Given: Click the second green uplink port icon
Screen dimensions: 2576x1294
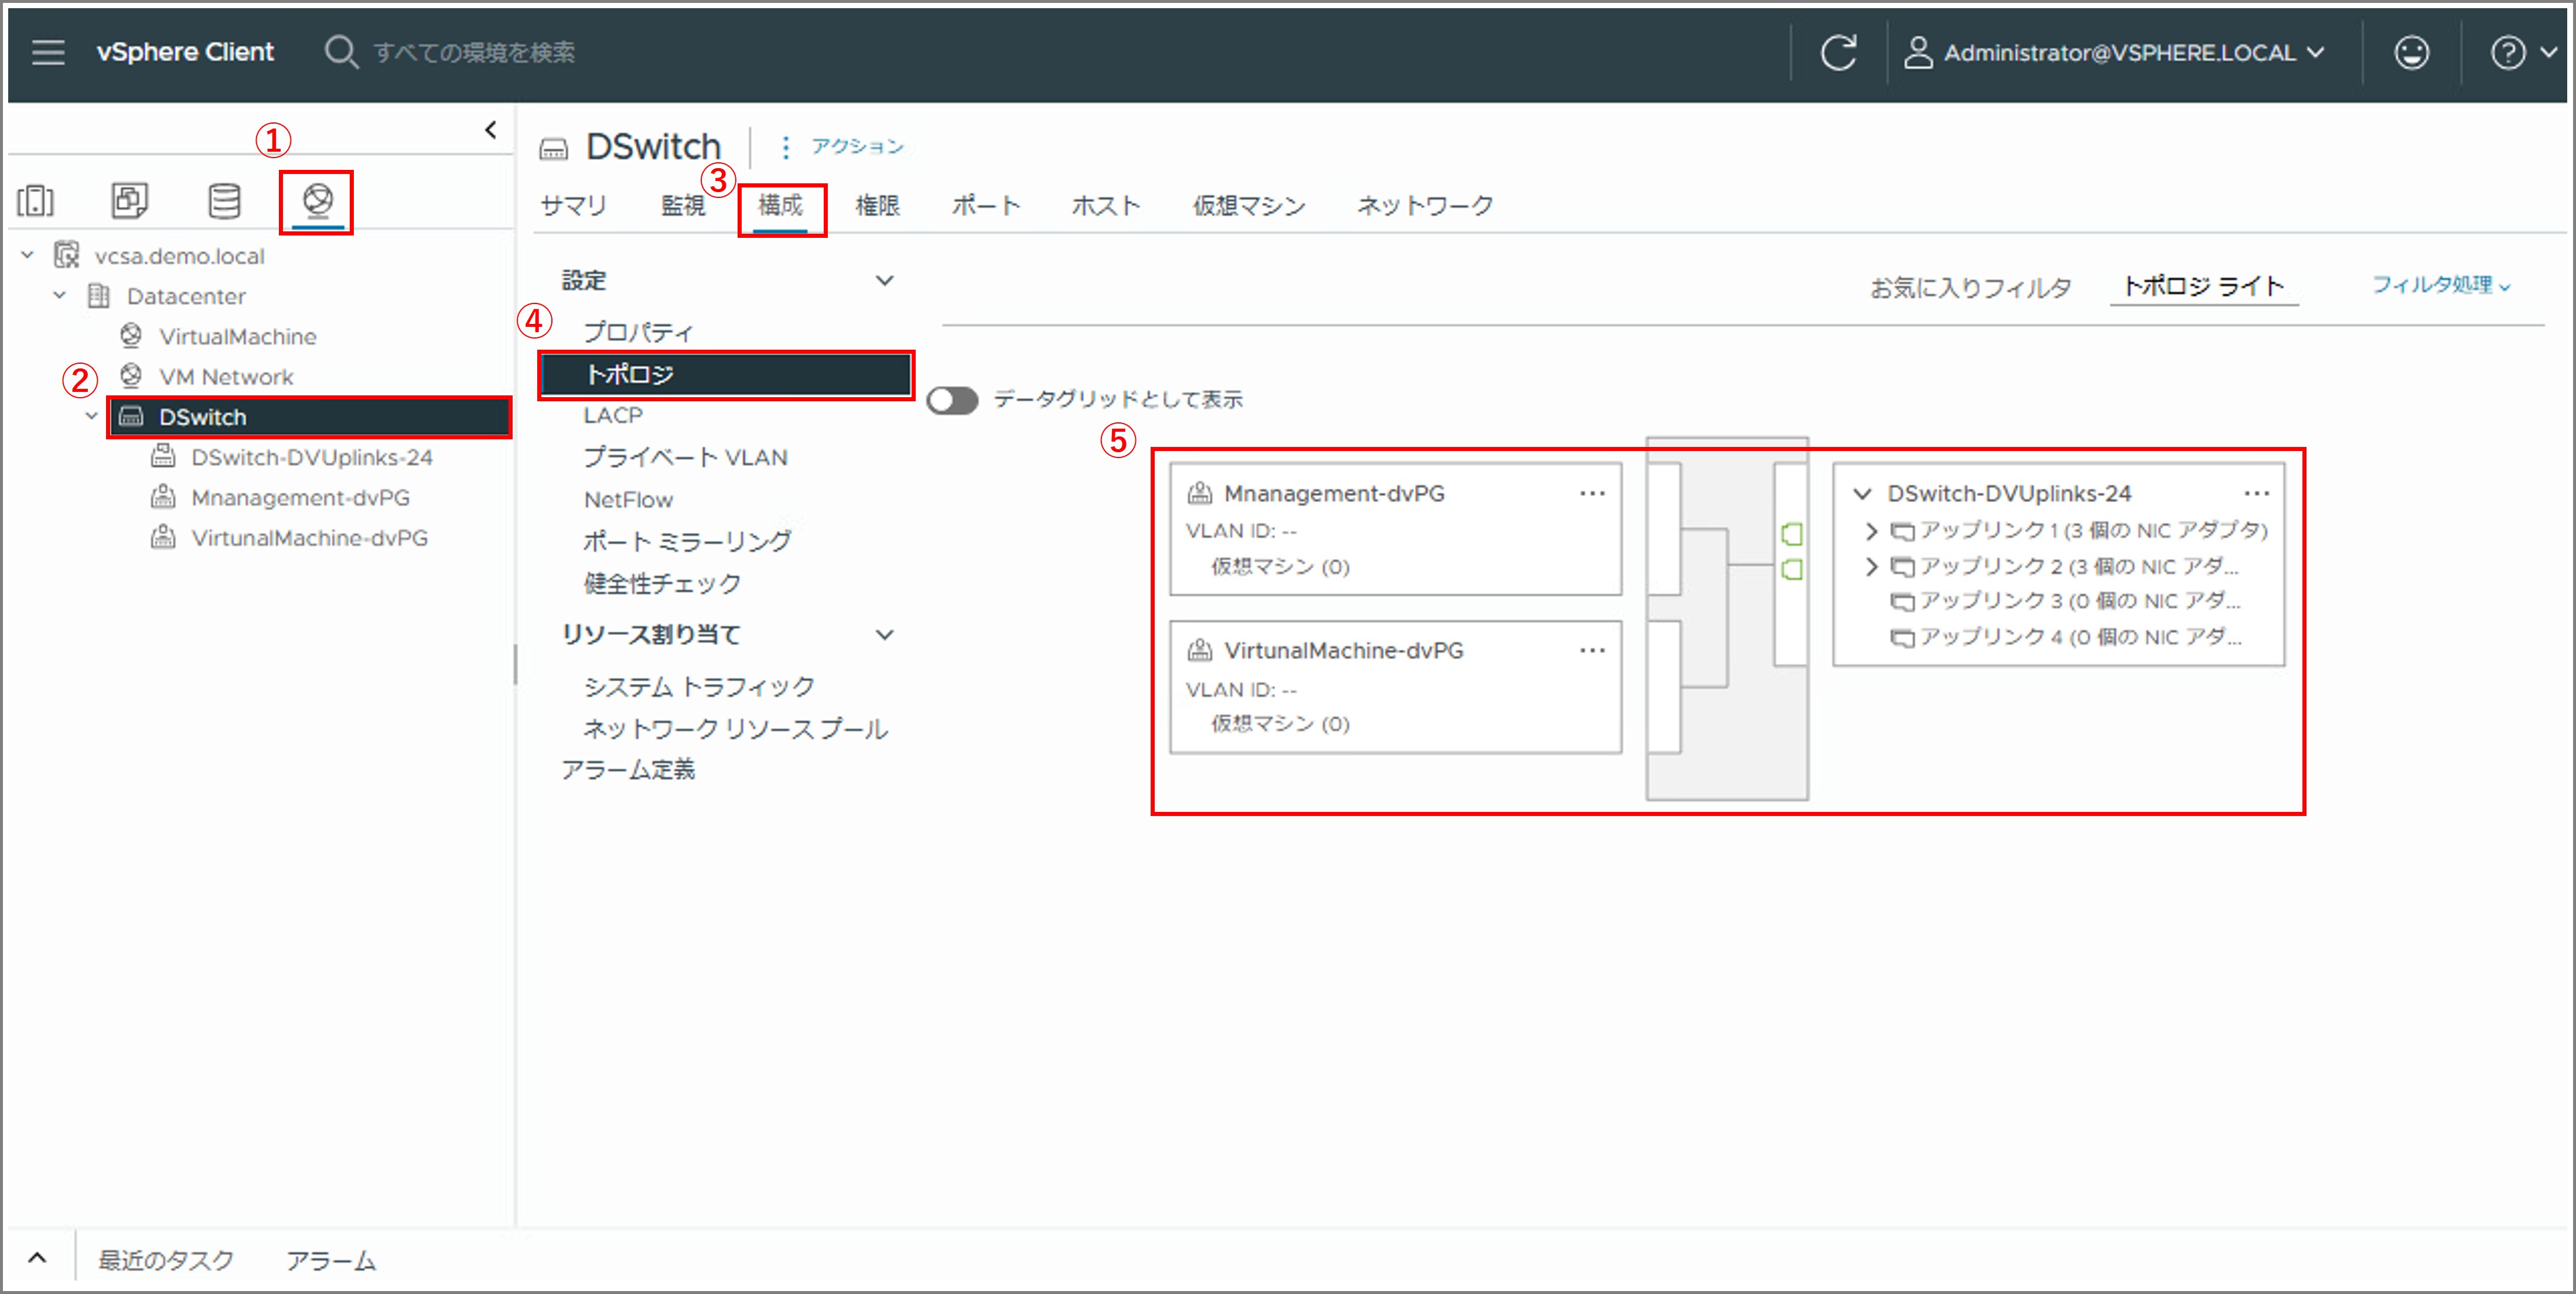Looking at the screenshot, I should (x=1792, y=569).
